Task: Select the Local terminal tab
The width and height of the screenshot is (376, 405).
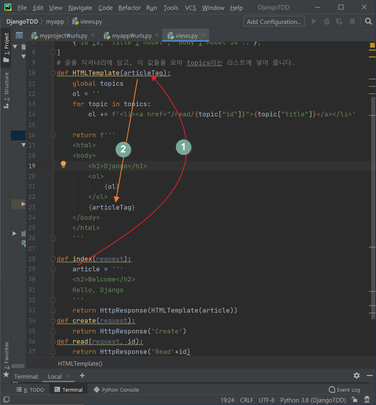Action: tap(55, 376)
